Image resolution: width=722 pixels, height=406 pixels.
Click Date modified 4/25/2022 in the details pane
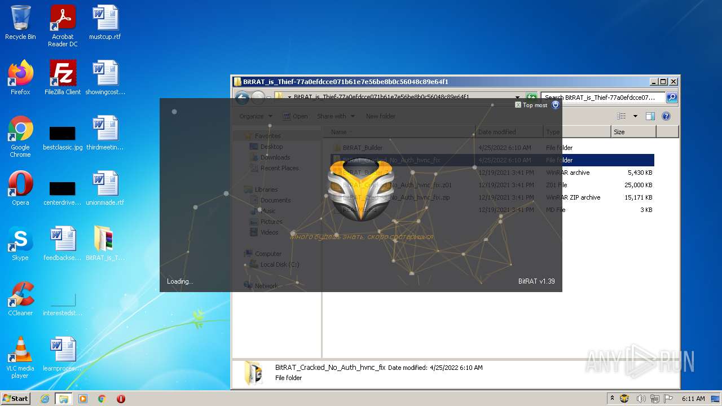(435, 368)
